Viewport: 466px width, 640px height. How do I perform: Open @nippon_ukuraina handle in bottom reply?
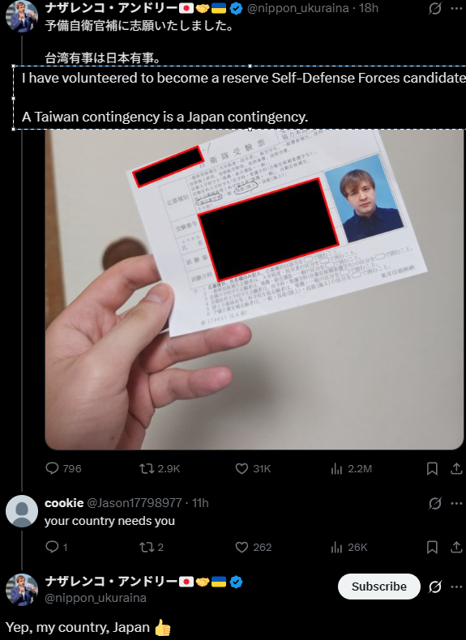[95, 598]
